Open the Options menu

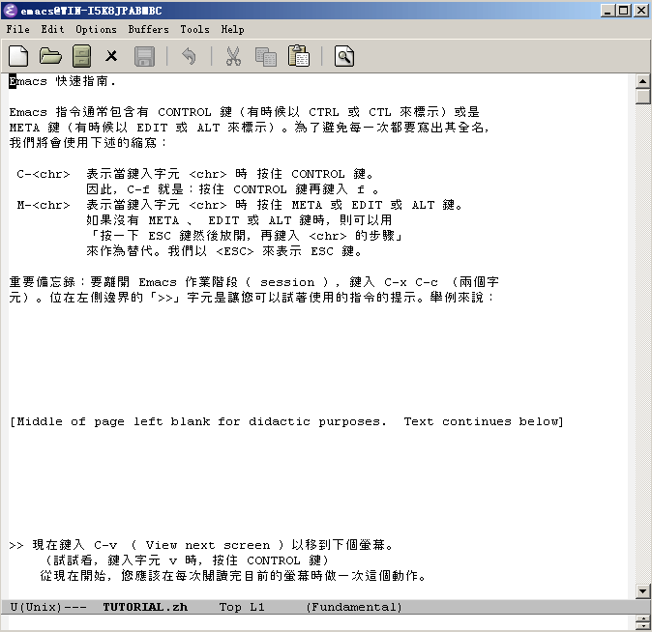(96, 30)
